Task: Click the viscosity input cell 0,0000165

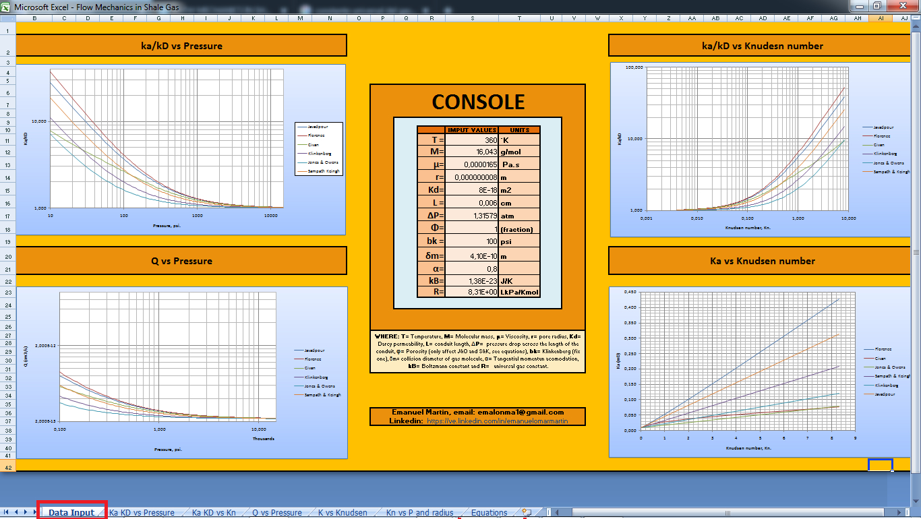Action: click(471, 165)
